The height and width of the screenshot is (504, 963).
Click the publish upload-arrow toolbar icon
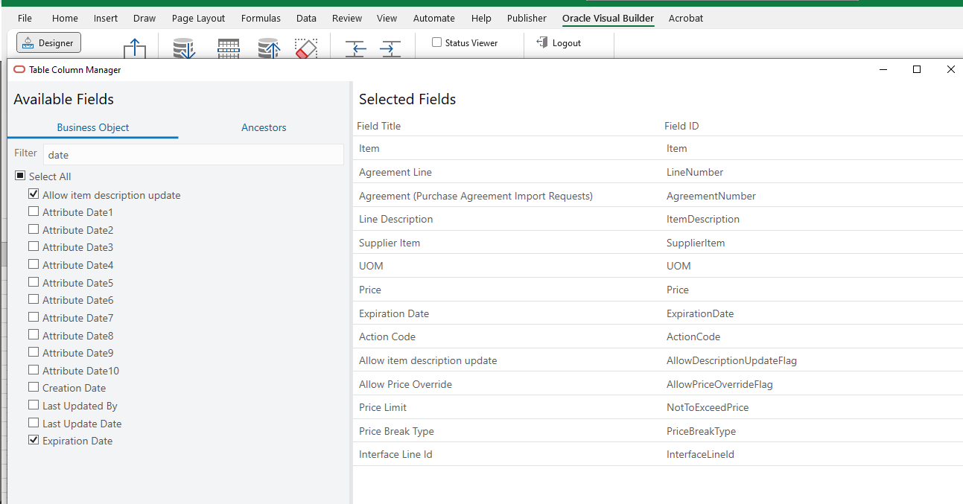135,46
